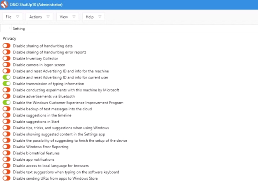This screenshot has height=183, width=258.
Task: Click Disable app notifications setting label
Action: coord(34,159)
